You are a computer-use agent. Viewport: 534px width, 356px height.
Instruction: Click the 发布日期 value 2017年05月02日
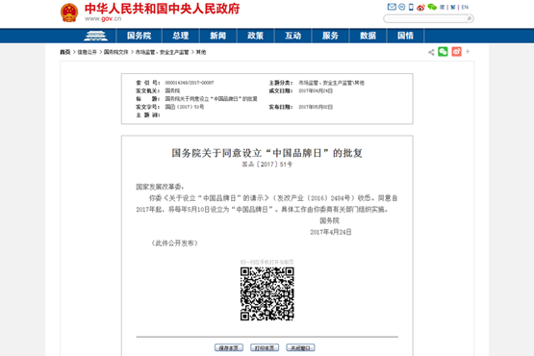coord(316,107)
